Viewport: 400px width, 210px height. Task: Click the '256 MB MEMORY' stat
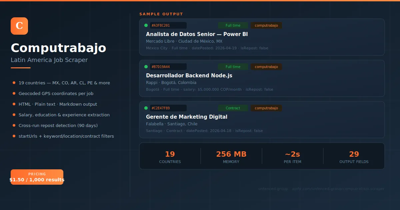pyautogui.click(x=231, y=157)
